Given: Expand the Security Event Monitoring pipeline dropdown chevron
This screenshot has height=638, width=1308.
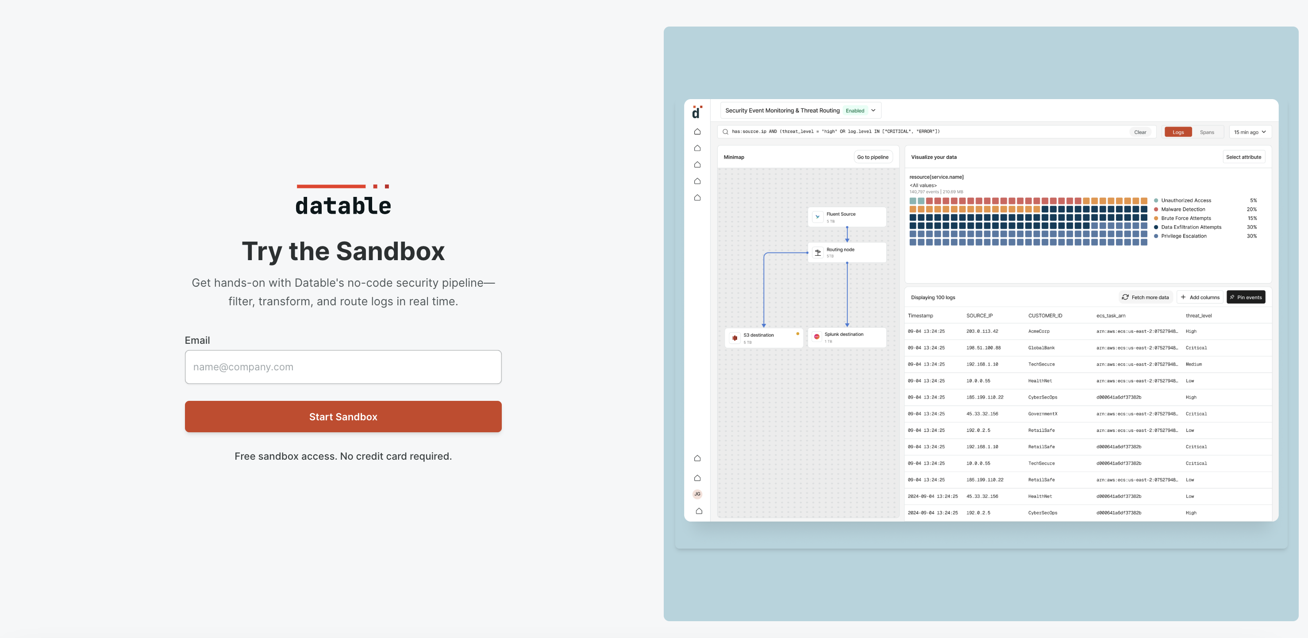Looking at the screenshot, I should 873,110.
